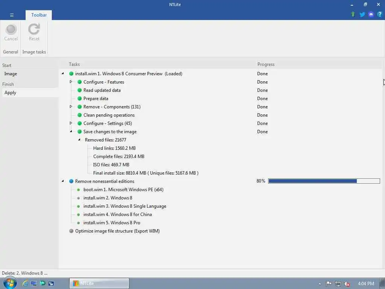Select install.wim 5. Windows 8 Pro row text
This screenshot has height=289, width=385.
coord(112,223)
